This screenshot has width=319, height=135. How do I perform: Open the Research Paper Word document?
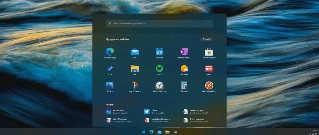point(197,112)
